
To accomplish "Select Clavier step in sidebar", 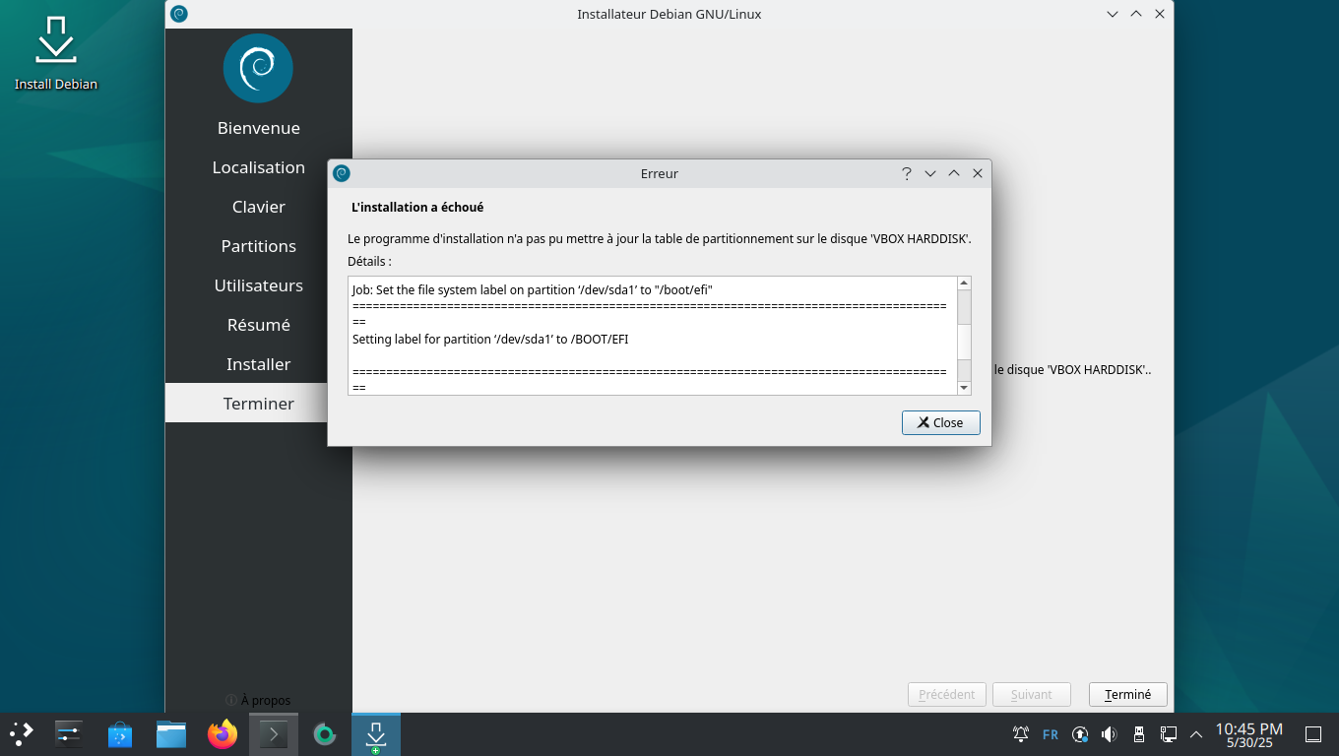I will 259,207.
